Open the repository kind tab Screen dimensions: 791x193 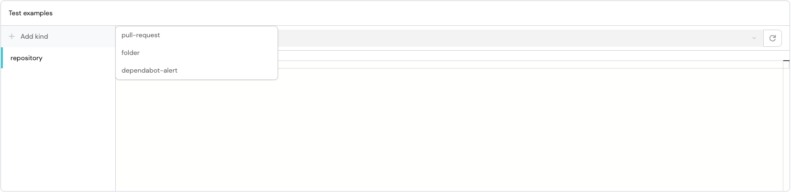click(27, 58)
